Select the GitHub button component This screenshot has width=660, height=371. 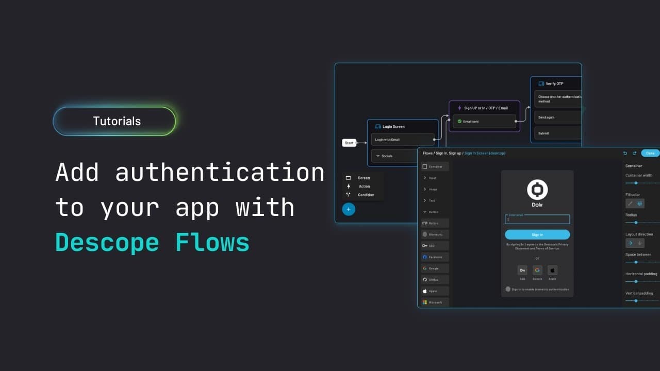(435, 279)
